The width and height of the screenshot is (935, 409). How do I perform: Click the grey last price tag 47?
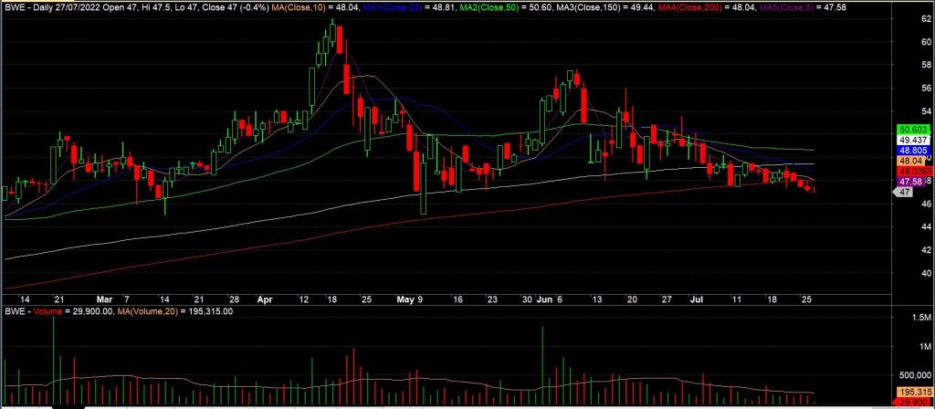coord(904,192)
